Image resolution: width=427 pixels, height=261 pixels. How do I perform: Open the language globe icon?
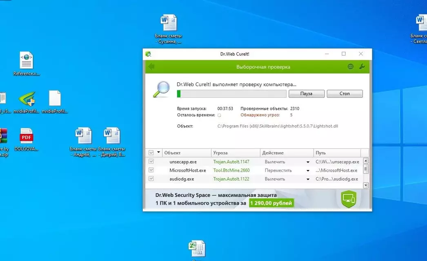point(351,67)
